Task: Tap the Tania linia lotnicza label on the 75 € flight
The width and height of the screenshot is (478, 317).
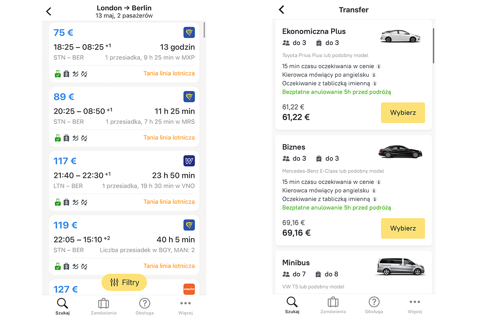Action: coord(169,73)
